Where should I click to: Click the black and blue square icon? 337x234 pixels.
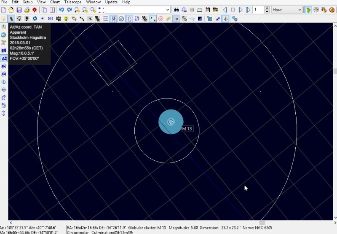coord(200,19)
